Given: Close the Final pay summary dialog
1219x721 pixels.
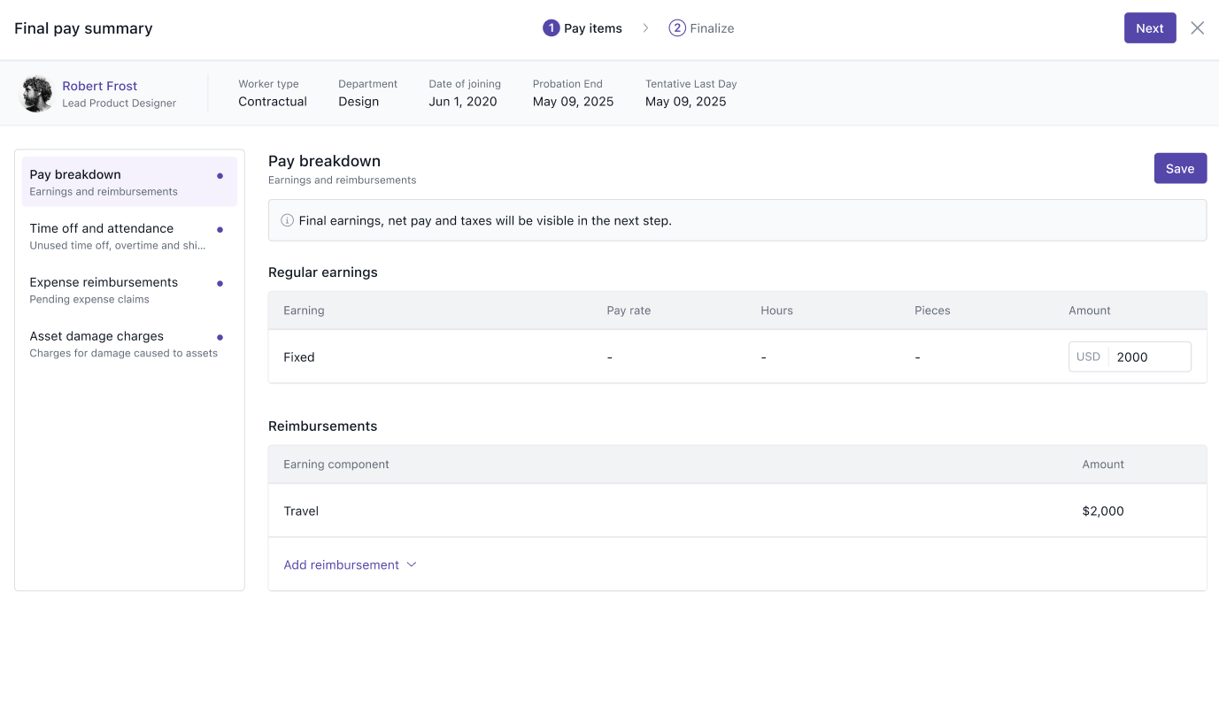Looking at the screenshot, I should tap(1197, 28).
